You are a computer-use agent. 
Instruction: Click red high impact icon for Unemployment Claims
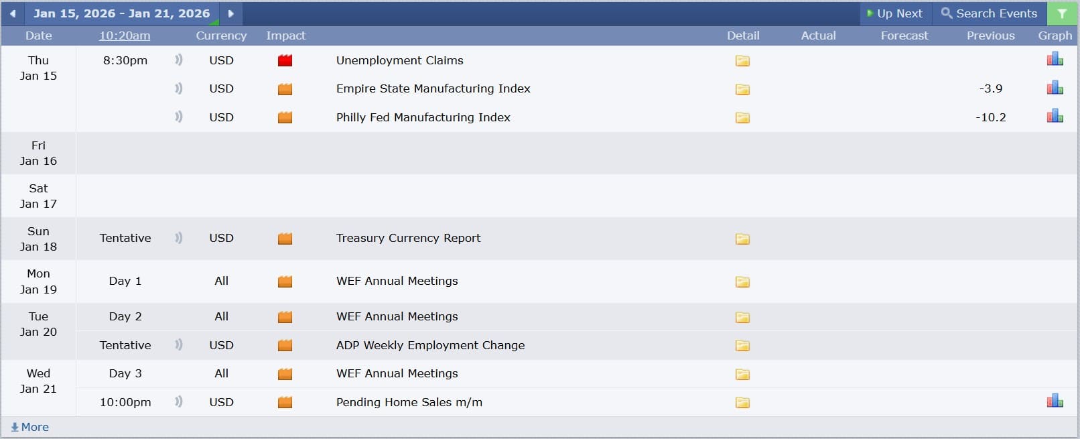click(285, 61)
